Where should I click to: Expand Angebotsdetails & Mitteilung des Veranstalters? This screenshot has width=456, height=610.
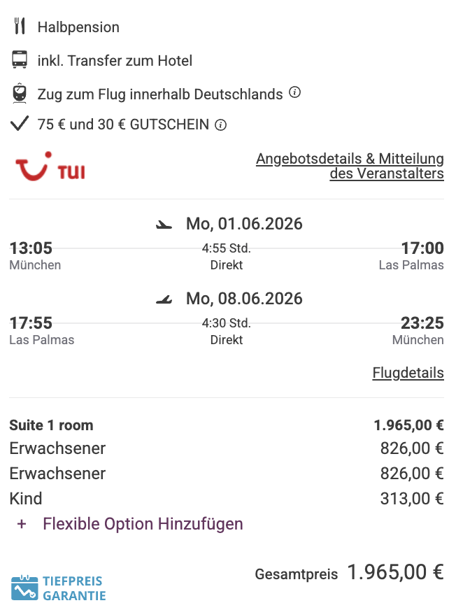pyautogui.click(x=350, y=166)
